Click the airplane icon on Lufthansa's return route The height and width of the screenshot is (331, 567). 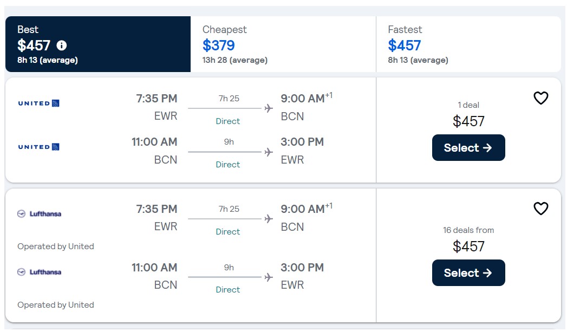(268, 276)
